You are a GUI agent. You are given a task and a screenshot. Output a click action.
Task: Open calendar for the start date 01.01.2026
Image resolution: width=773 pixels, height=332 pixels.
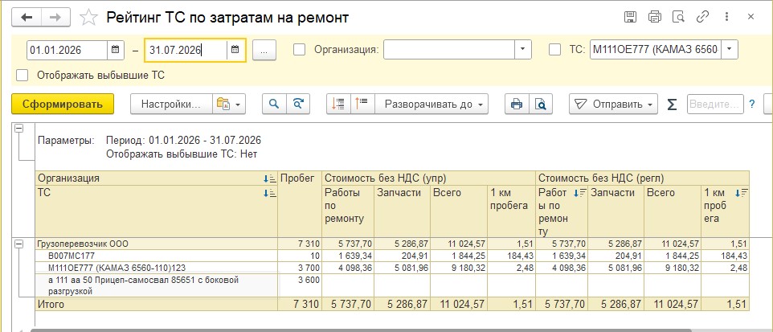point(115,50)
